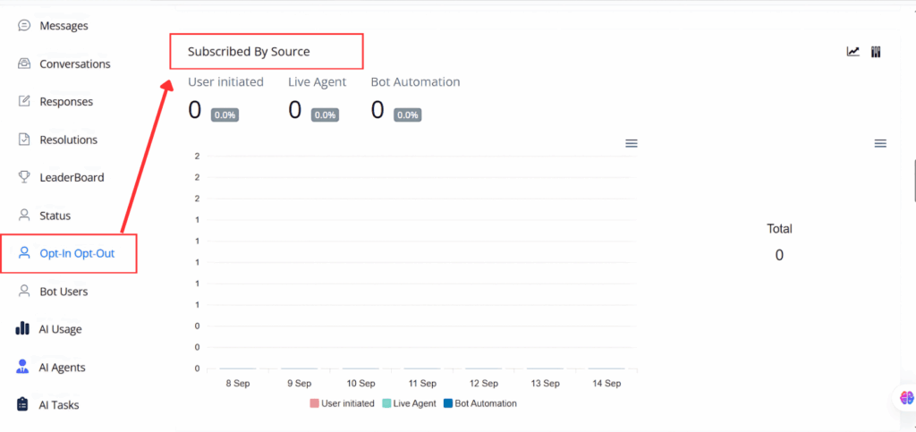Select Opt-In Opt-Out in sidebar
The width and height of the screenshot is (916, 432).
click(x=75, y=253)
